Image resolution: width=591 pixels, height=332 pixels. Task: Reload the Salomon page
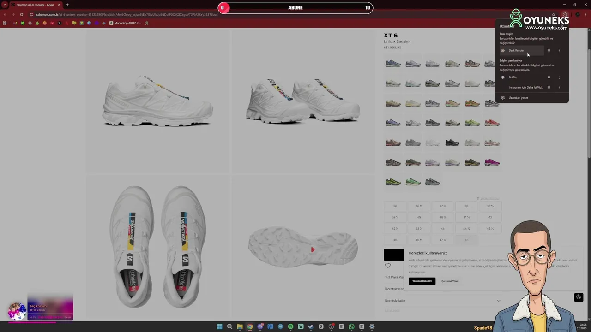(x=21, y=14)
